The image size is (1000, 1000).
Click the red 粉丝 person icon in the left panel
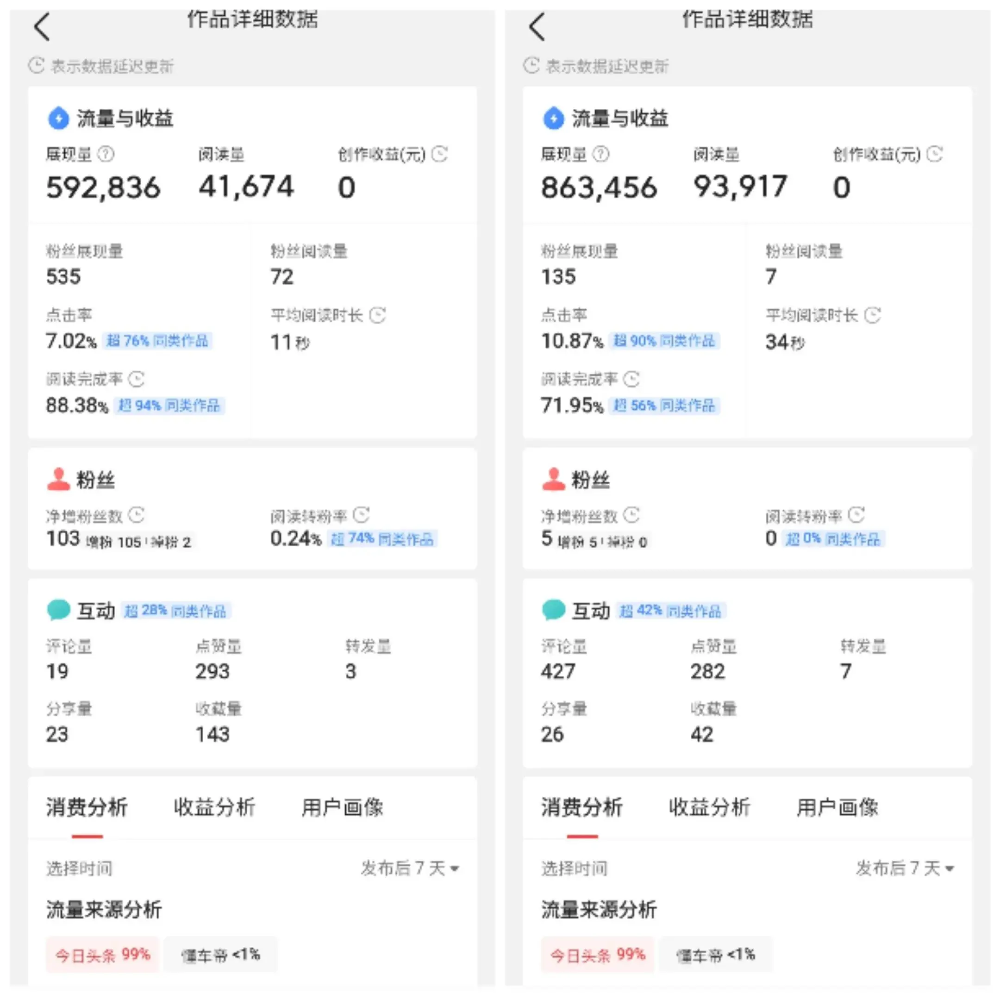[x=58, y=479]
